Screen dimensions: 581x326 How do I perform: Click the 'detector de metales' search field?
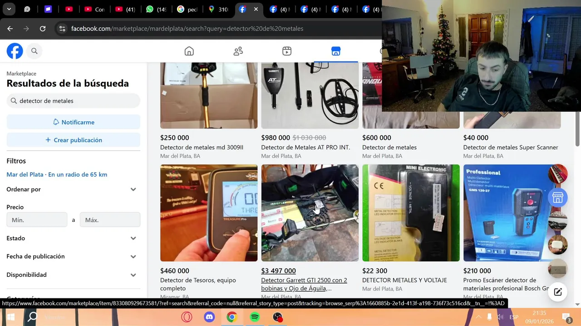[x=73, y=101]
